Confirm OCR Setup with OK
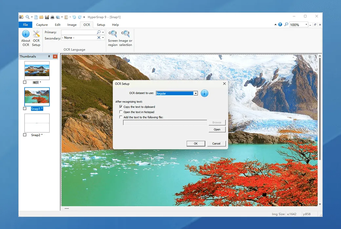Screen dimensions: 341x229 coord(196,143)
